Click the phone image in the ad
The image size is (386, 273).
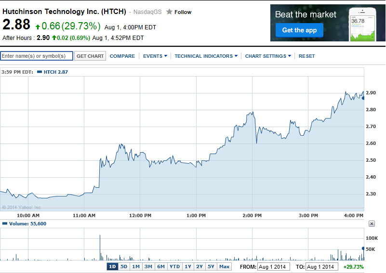362,24
